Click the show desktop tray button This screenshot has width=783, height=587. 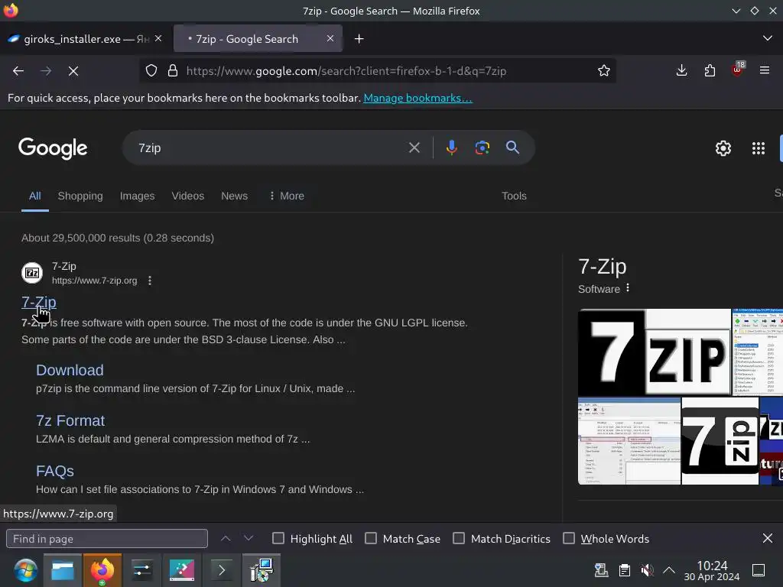point(759,570)
